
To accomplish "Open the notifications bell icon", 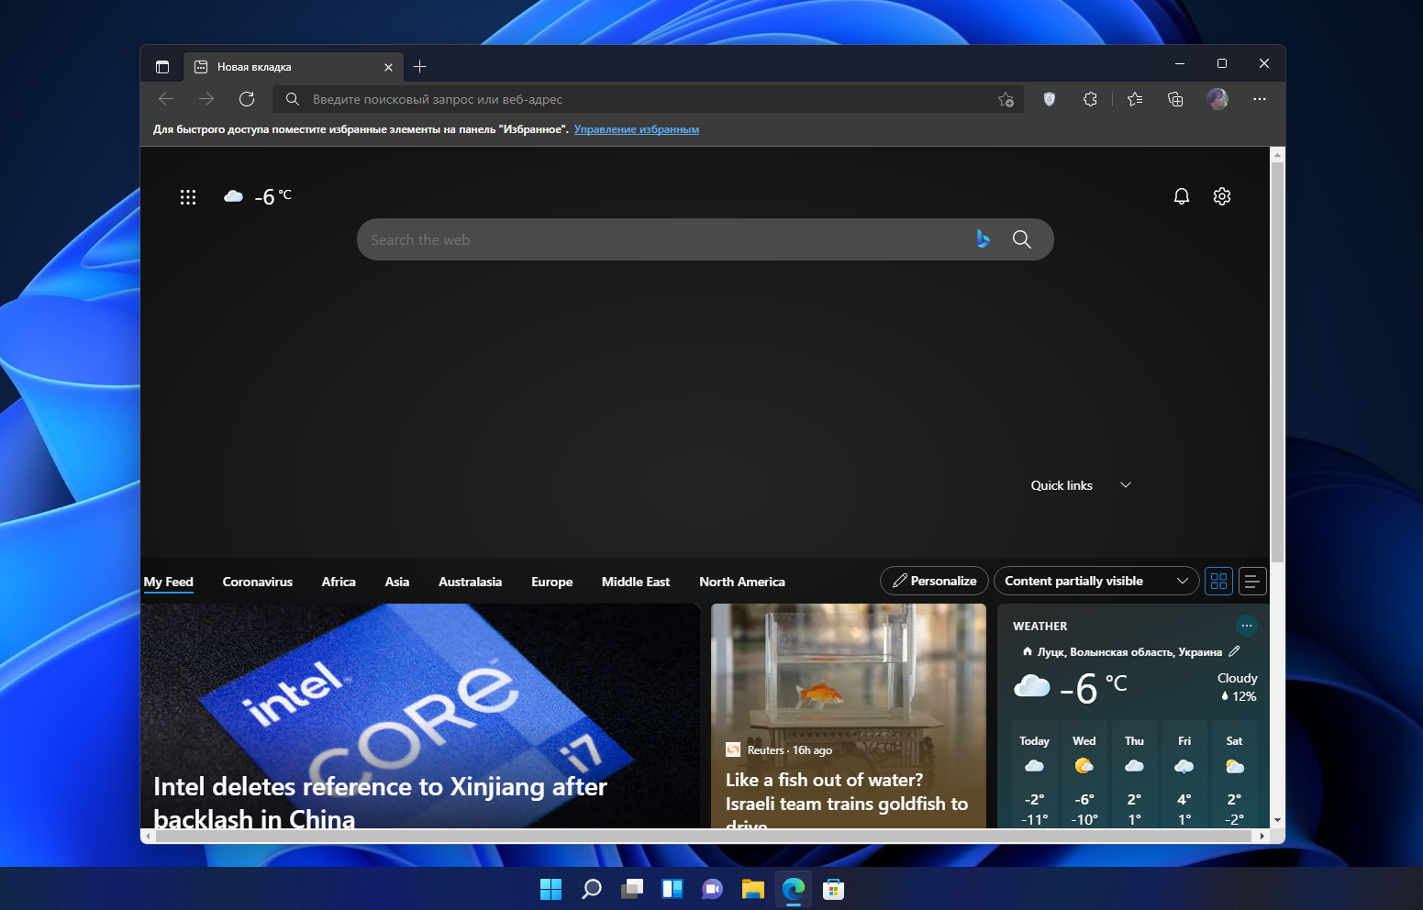I will point(1182,196).
